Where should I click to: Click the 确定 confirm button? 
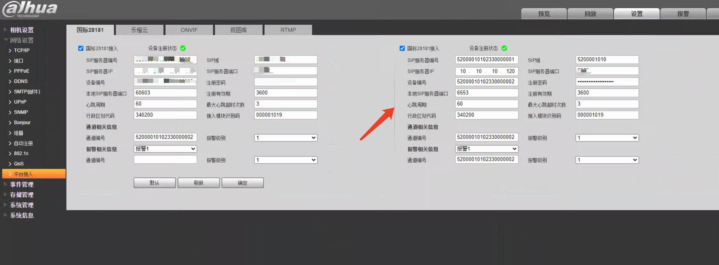242,182
